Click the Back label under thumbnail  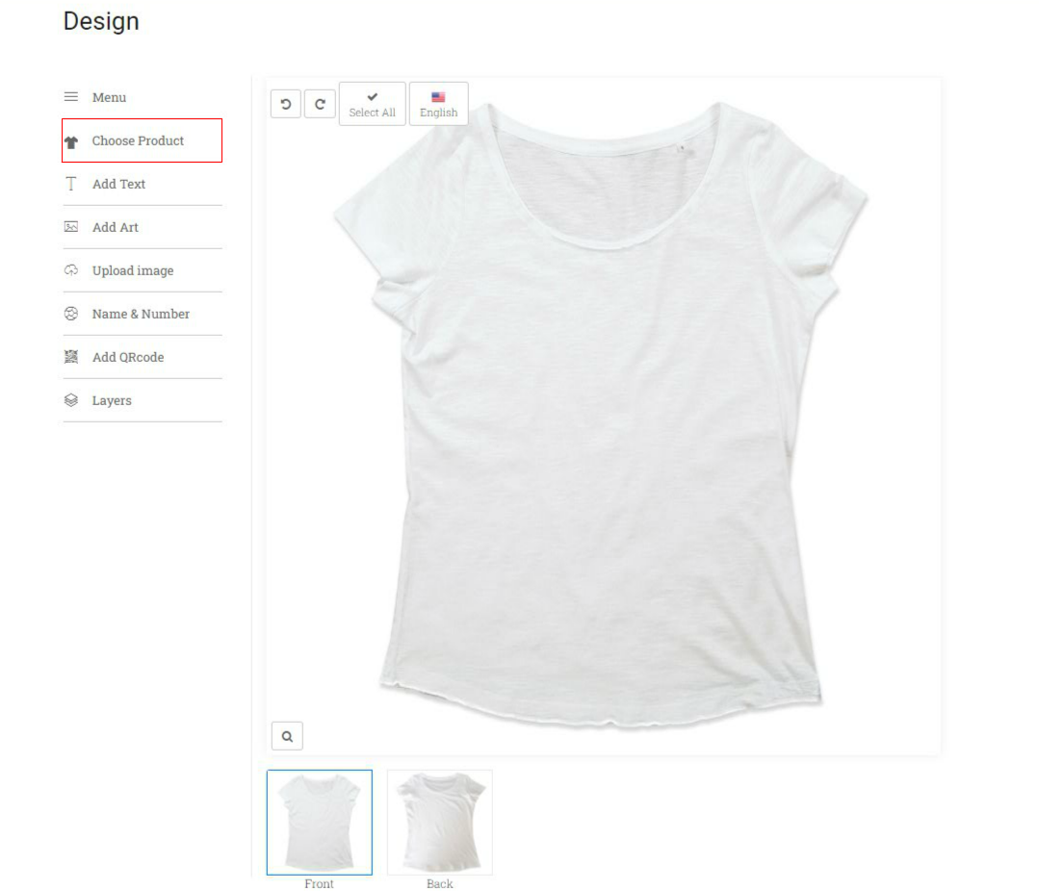(x=440, y=883)
